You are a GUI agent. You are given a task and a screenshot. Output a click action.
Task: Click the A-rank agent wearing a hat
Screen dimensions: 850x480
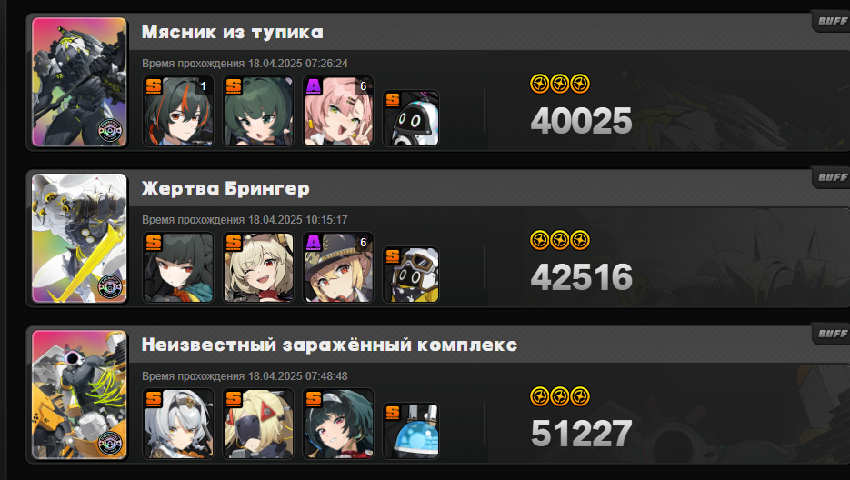pyautogui.click(x=338, y=267)
